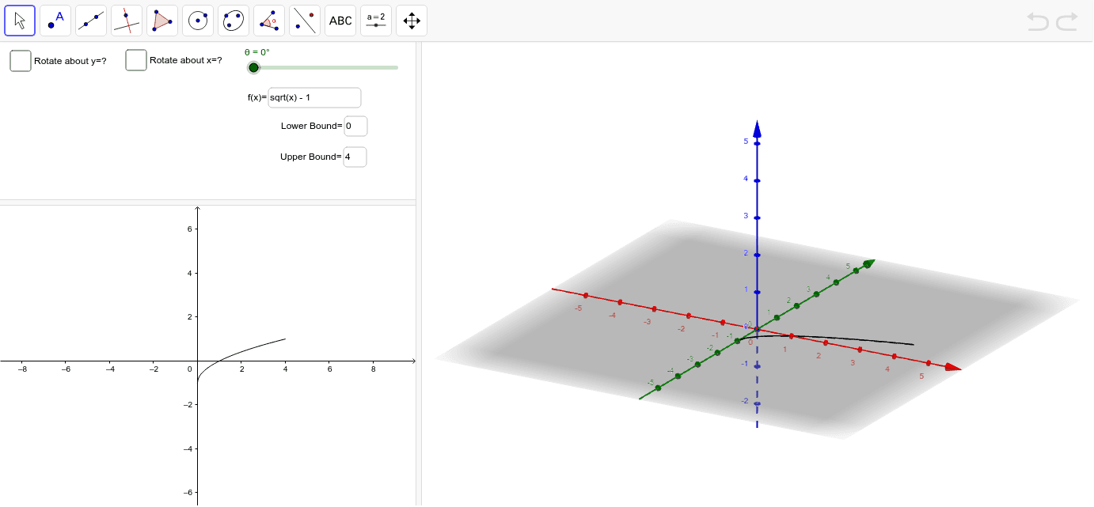
Task: Choose the Ellipse conic tool
Action: coord(234,21)
